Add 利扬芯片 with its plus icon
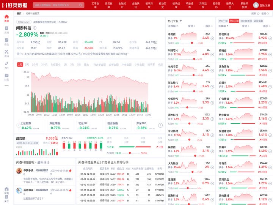The image size is (273, 205). [x=212, y=54]
